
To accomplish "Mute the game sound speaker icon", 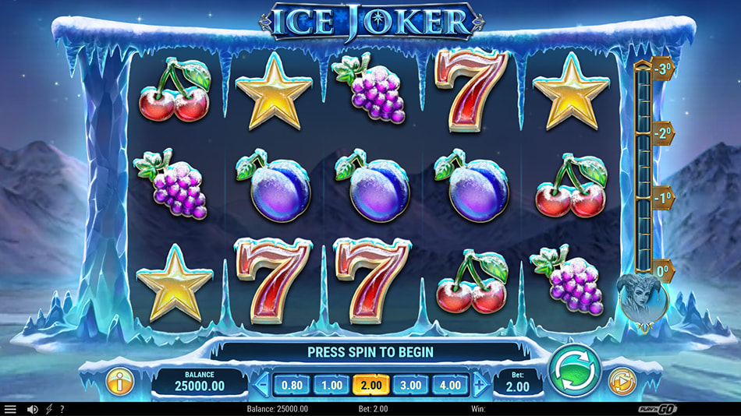I will pyautogui.click(x=33, y=410).
